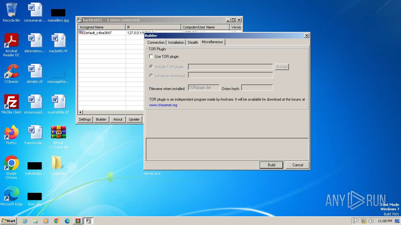Launch Microsoft Edge desktop shortcut

click(x=11, y=197)
